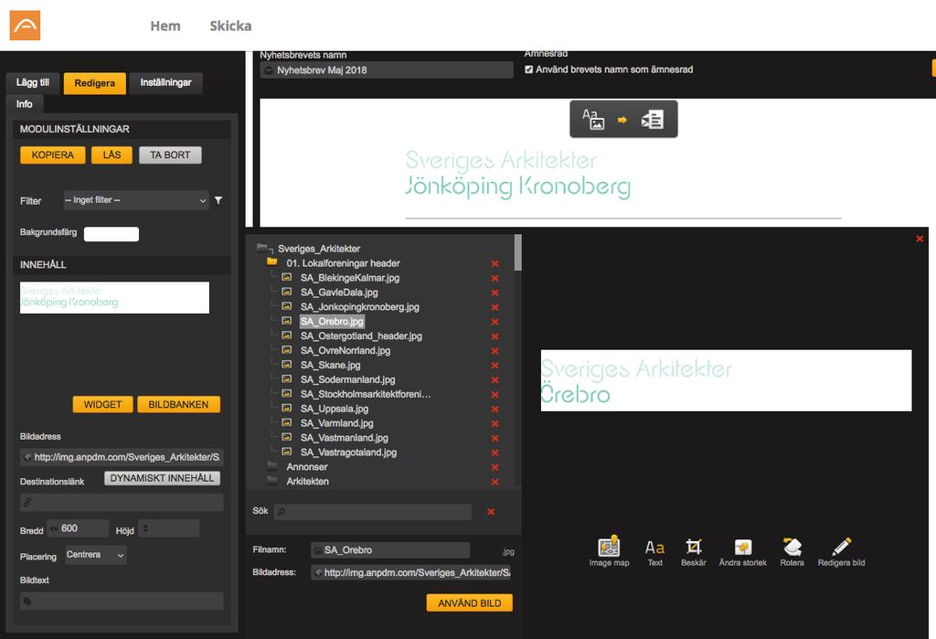The height and width of the screenshot is (639, 936).
Task: Click the filter funnel icon
Action: tap(218, 200)
